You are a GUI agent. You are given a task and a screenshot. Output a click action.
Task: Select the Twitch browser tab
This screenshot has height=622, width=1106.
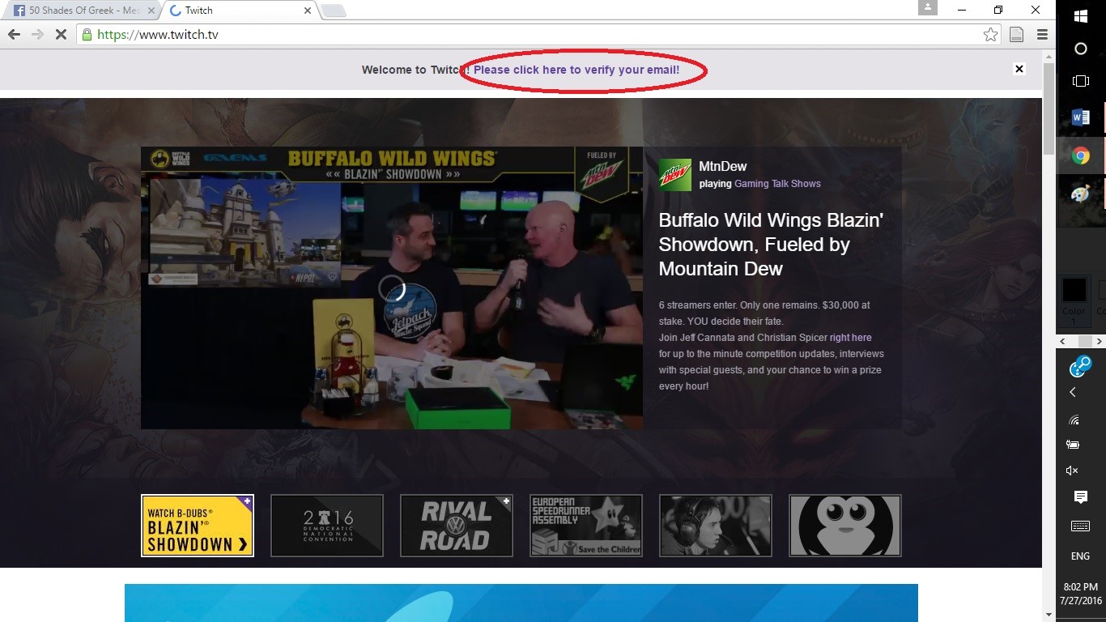click(239, 11)
